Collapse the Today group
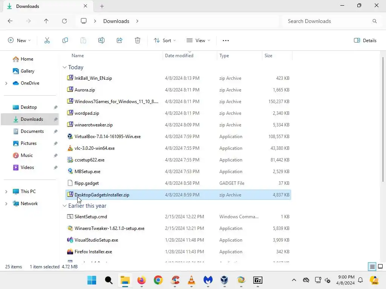 [64, 67]
